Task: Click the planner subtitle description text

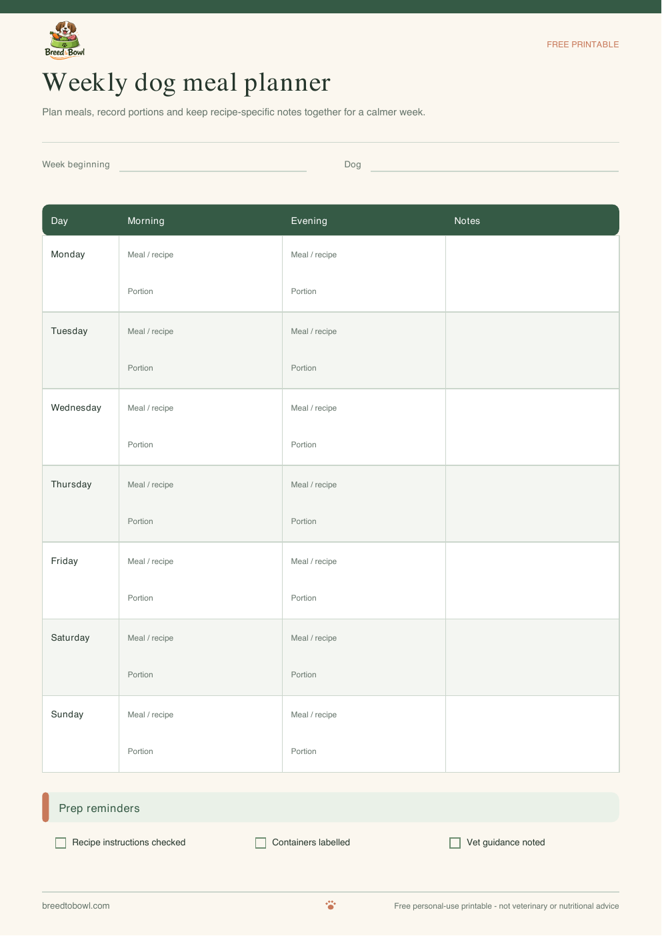Action: [x=234, y=112]
